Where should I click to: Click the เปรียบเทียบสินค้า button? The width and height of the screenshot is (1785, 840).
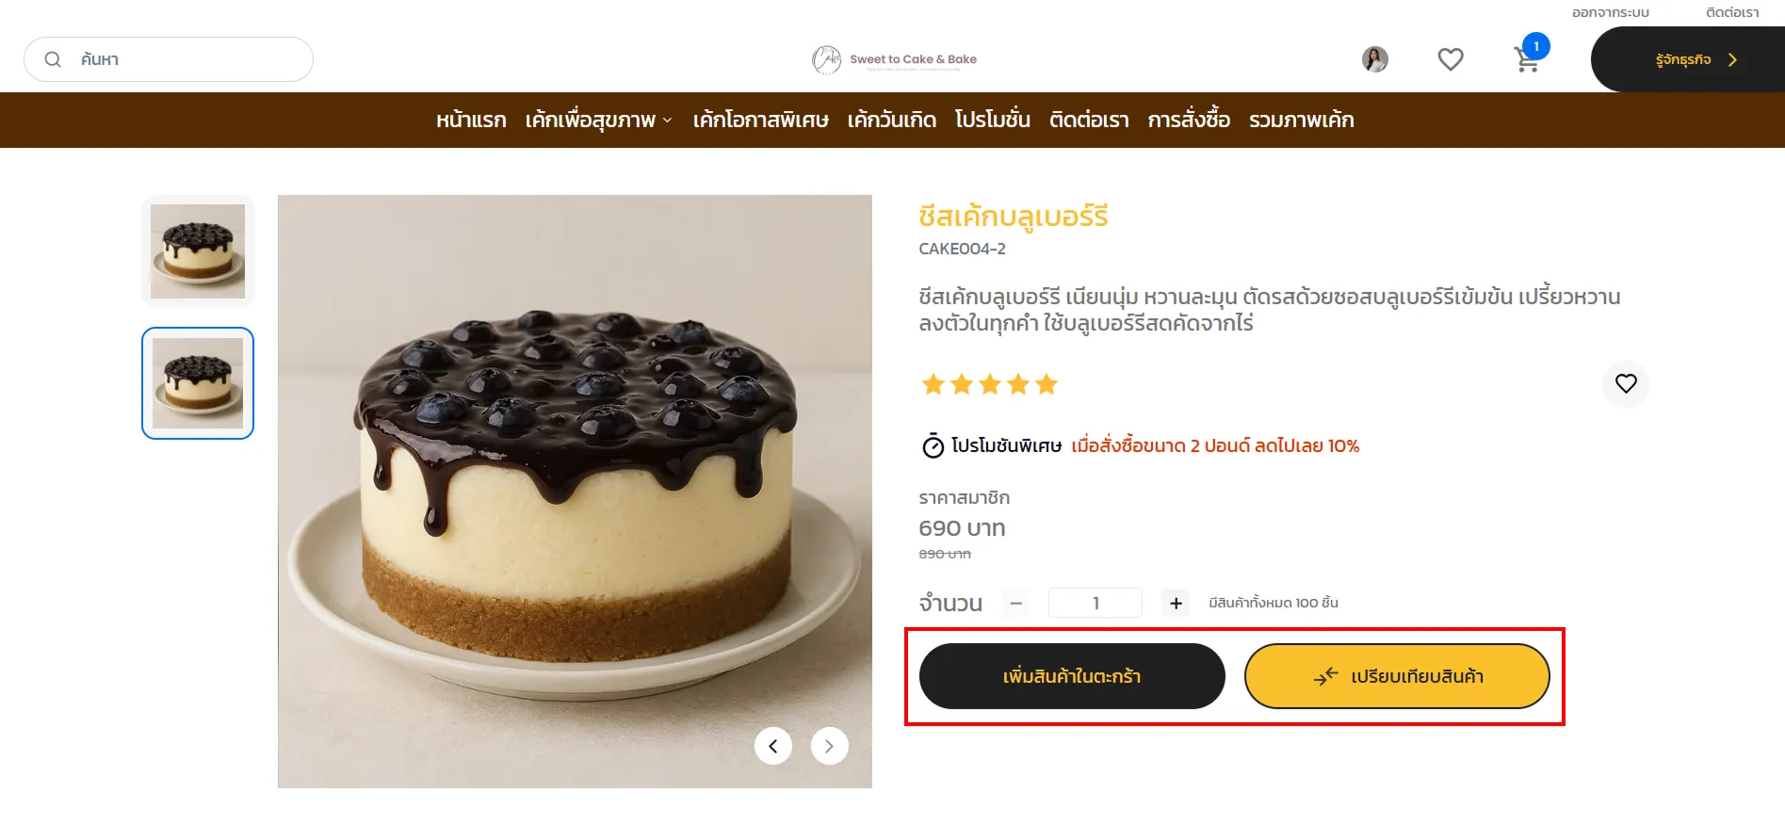1397,676
